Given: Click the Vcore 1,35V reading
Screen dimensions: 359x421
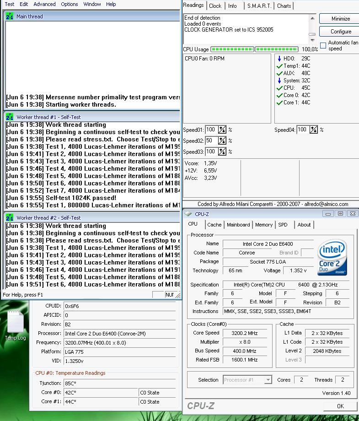Looking at the screenshot, I should click(x=201, y=163).
